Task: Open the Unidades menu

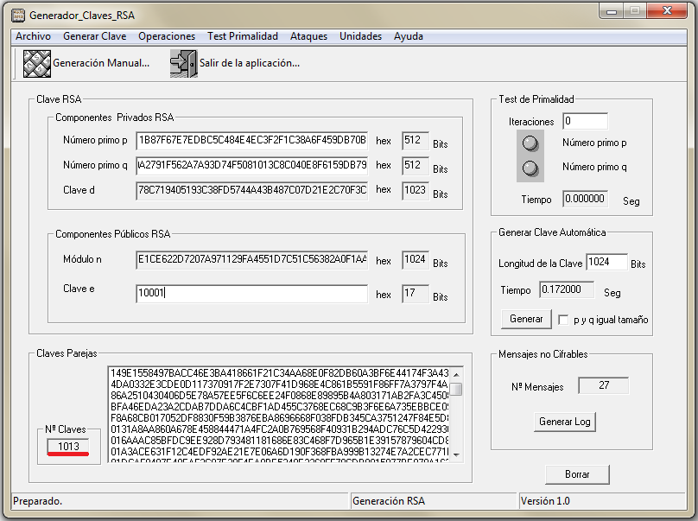Action: [360, 36]
